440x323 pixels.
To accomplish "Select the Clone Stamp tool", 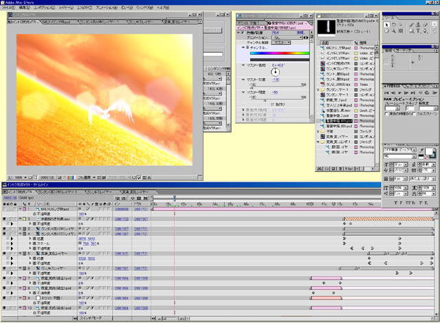I will tap(419, 25).
